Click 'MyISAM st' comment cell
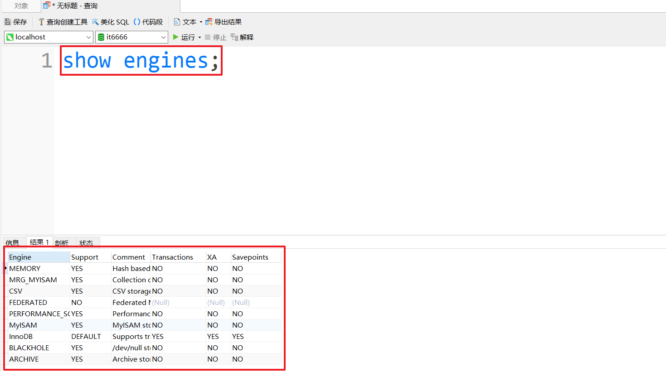This screenshot has width=666, height=372. tap(131, 325)
